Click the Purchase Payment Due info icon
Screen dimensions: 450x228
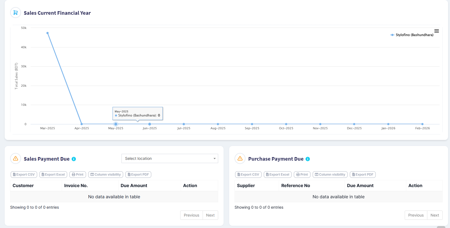(308, 159)
